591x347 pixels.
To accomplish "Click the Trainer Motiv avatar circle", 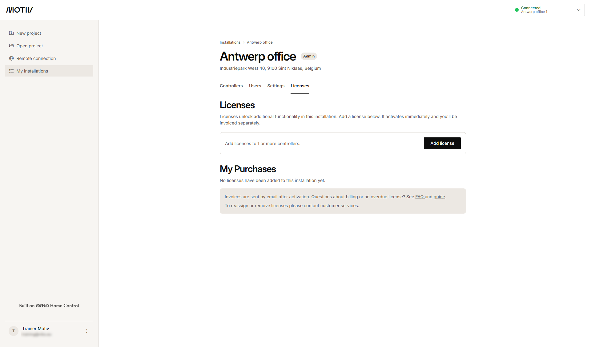I will (14, 331).
